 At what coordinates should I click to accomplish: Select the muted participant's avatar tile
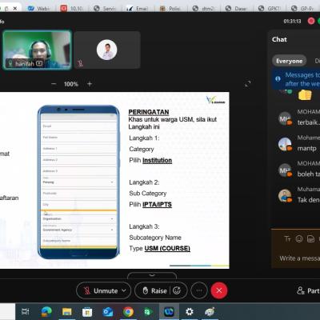(x=107, y=50)
